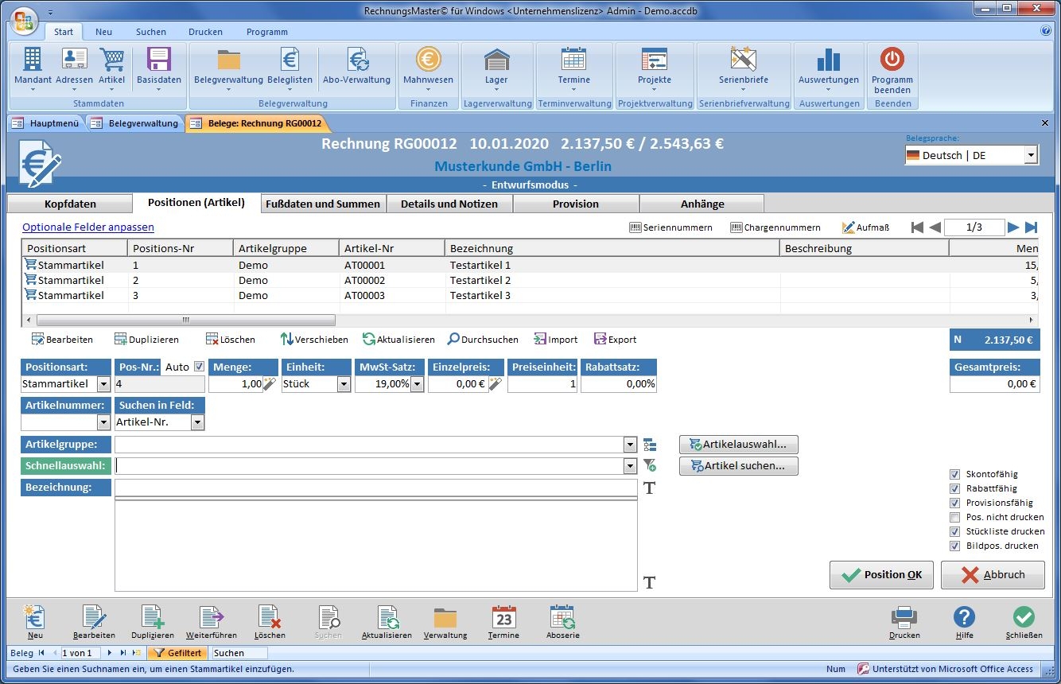Toggle the Auto position number checkbox

(199, 367)
